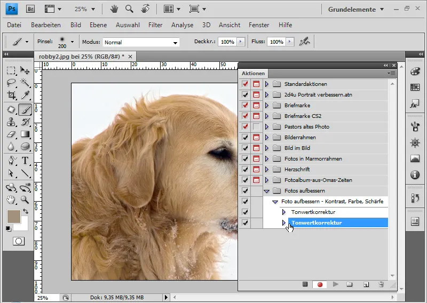
Task: Select the Type tool
Action: 25,161
